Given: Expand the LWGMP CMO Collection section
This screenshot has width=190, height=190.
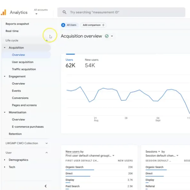Looking at the screenshot, I should tap(47, 143).
